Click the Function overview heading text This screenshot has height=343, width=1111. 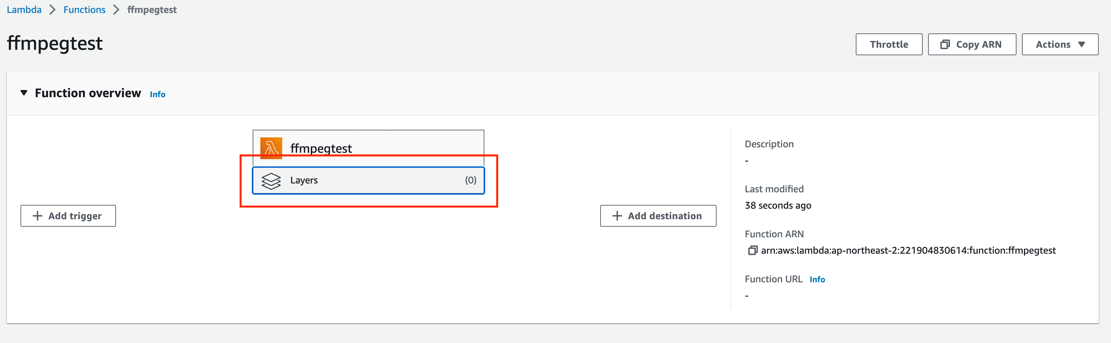tap(88, 93)
